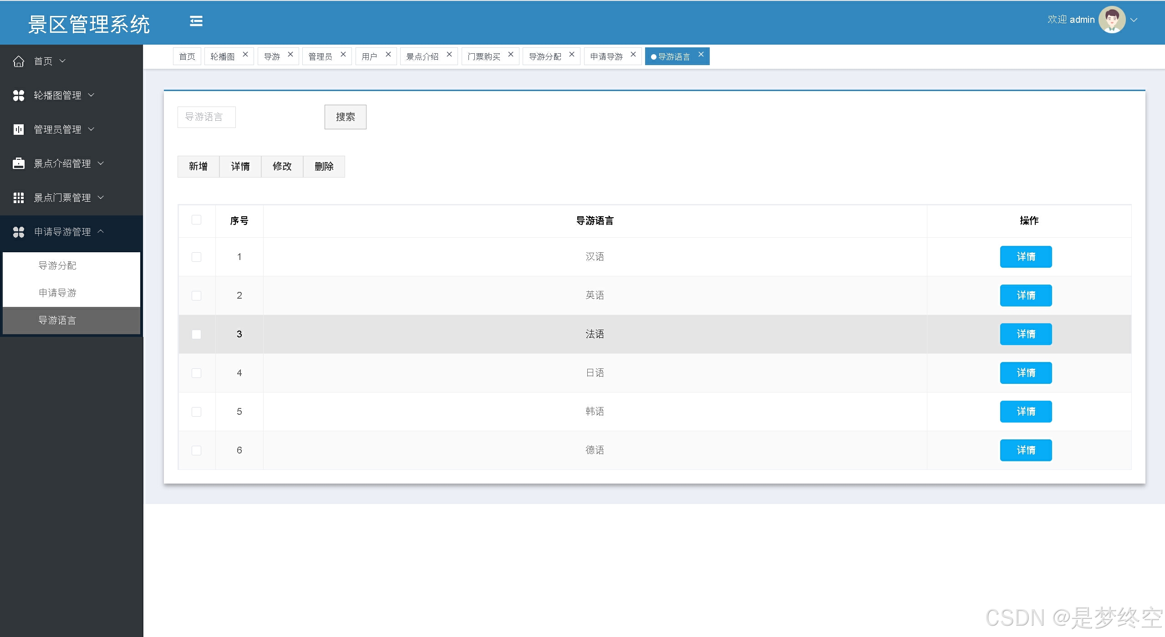Image resolution: width=1165 pixels, height=637 pixels.
Task: Click the 管理员管理 chart icon
Action: click(19, 129)
